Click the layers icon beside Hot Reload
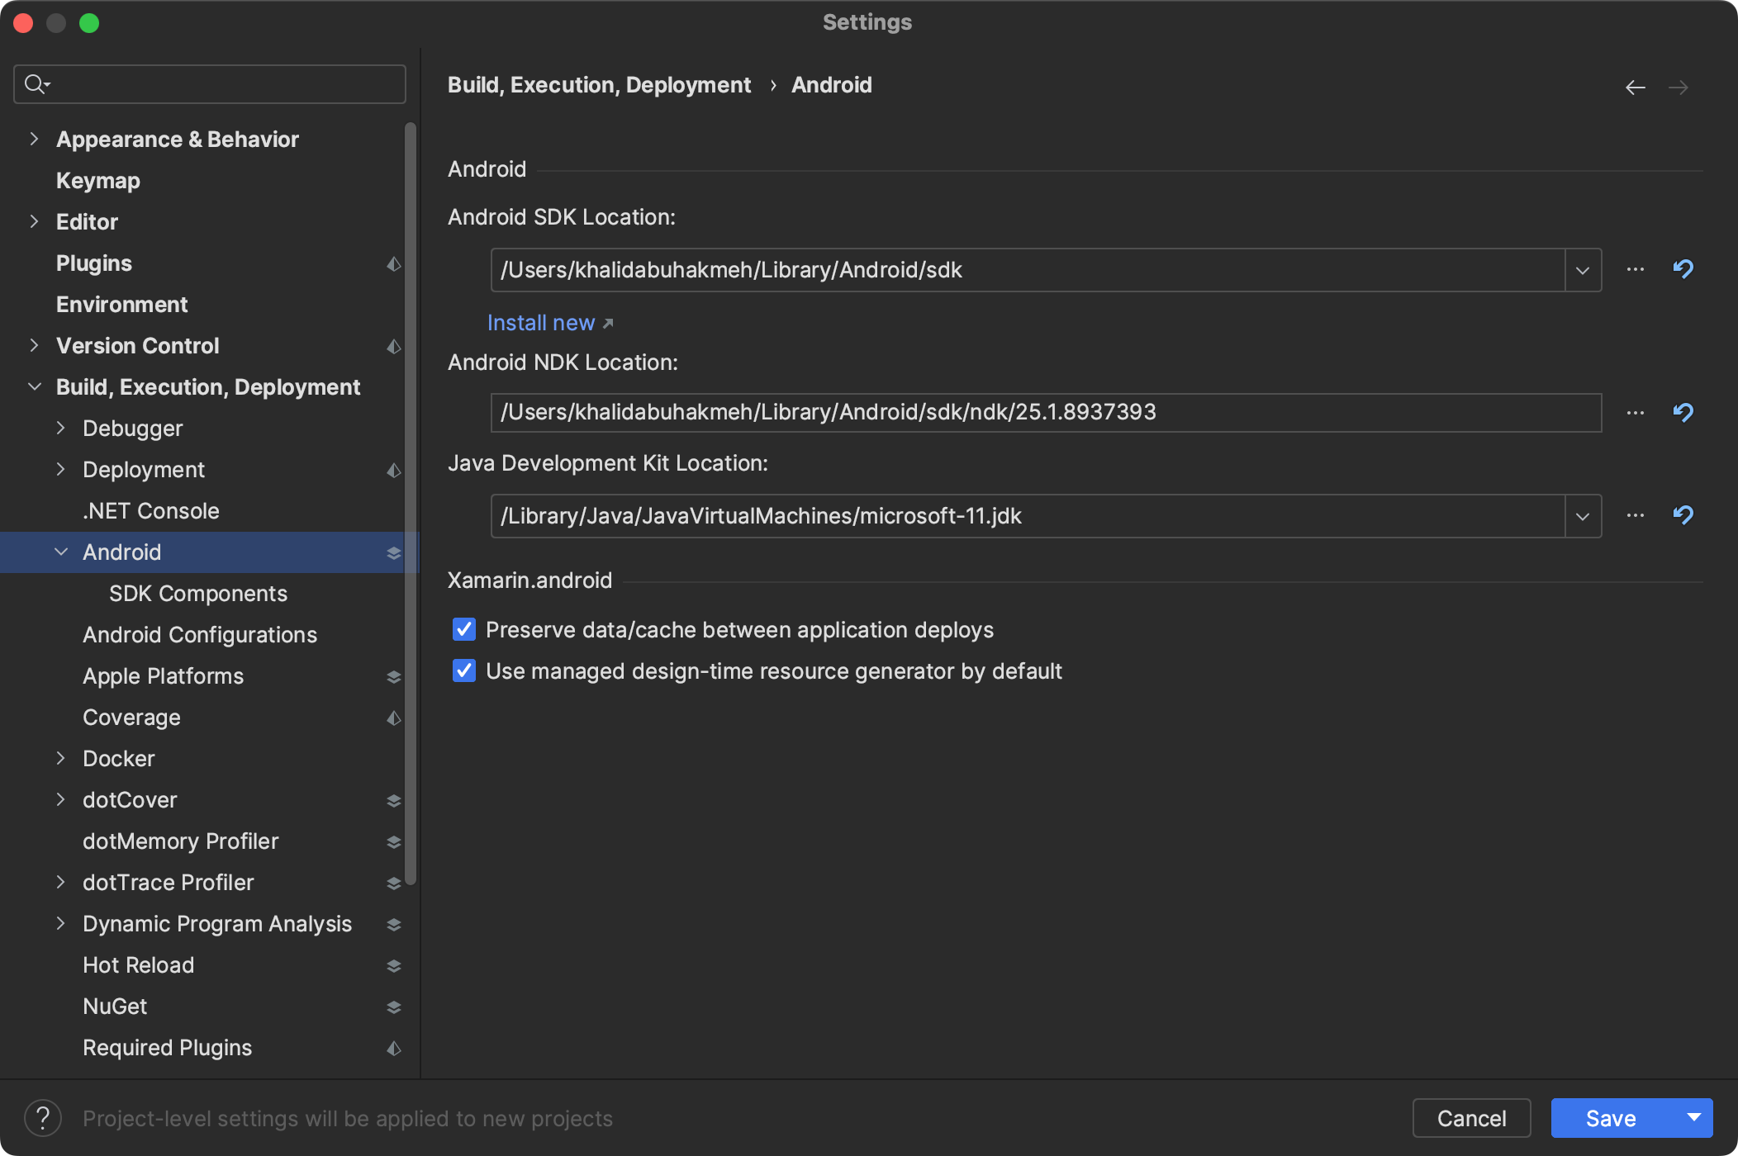The height and width of the screenshot is (1156, 1738). pos(394,965)
